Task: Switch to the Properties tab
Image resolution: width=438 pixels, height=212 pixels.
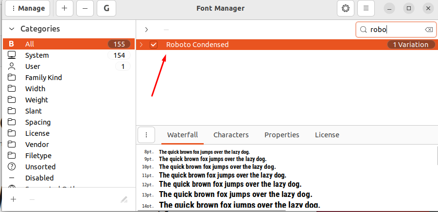Action: coord(281,135)
